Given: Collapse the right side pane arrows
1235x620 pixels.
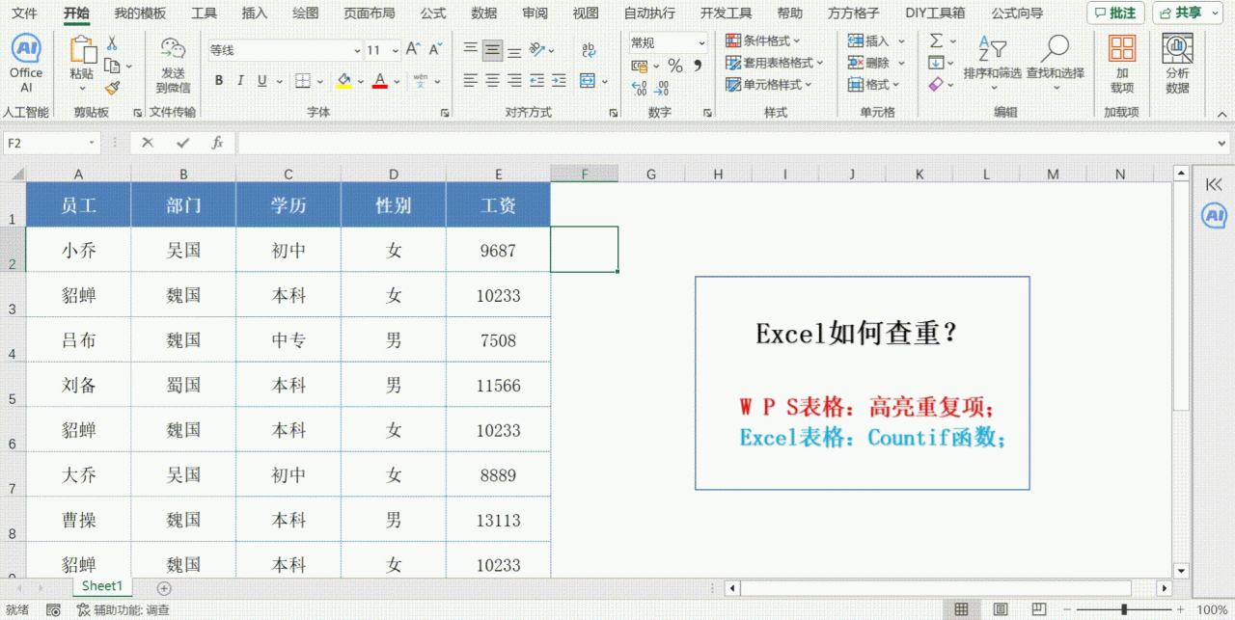Looking at the screenshot, I should pos(1214,183).
